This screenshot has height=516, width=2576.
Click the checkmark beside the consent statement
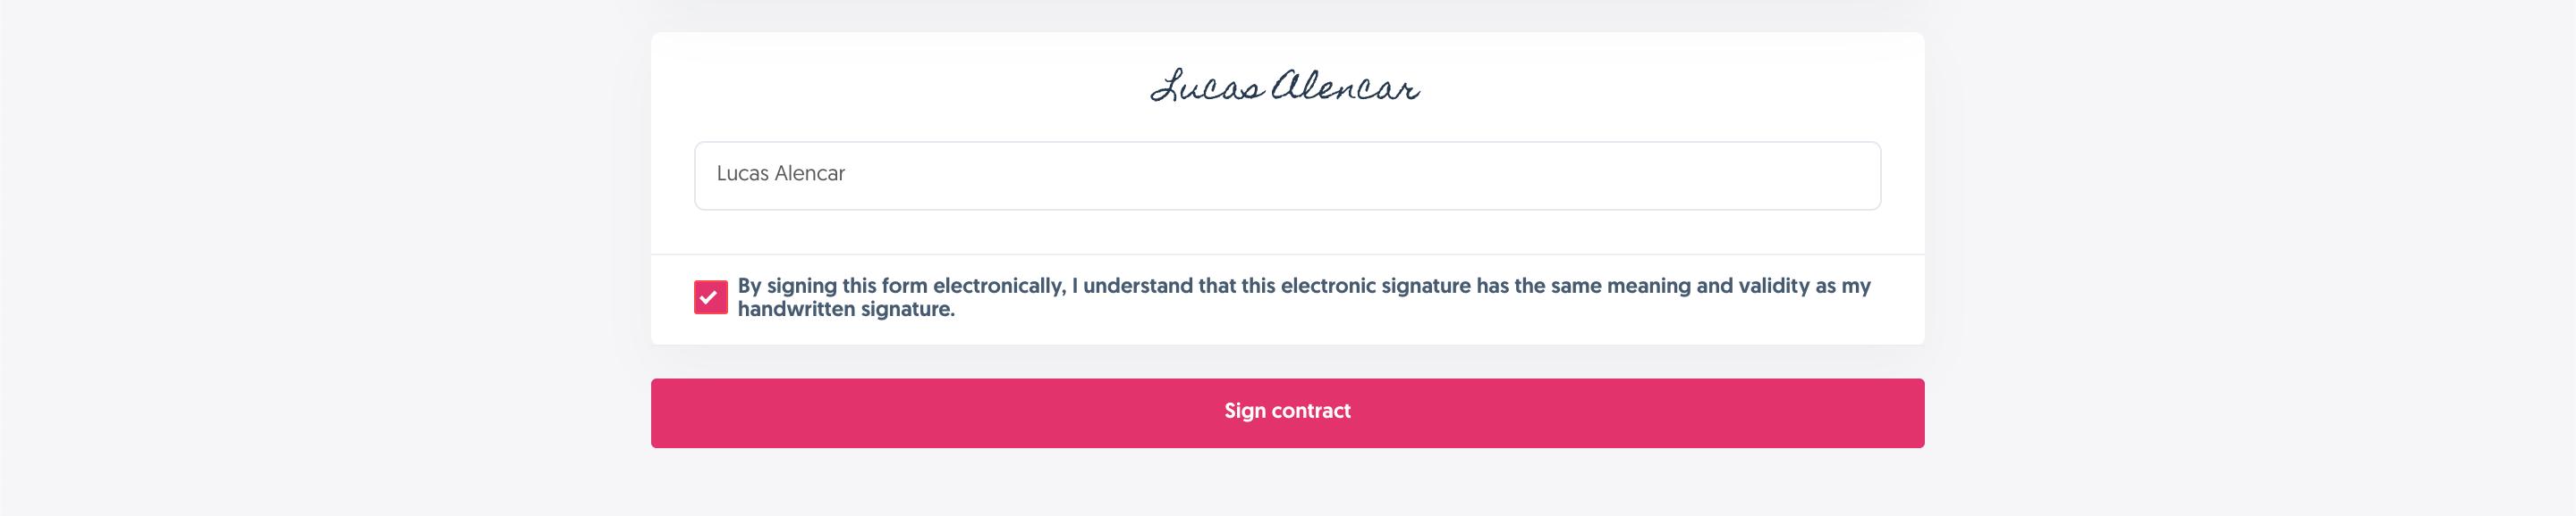tap(710, 297)
